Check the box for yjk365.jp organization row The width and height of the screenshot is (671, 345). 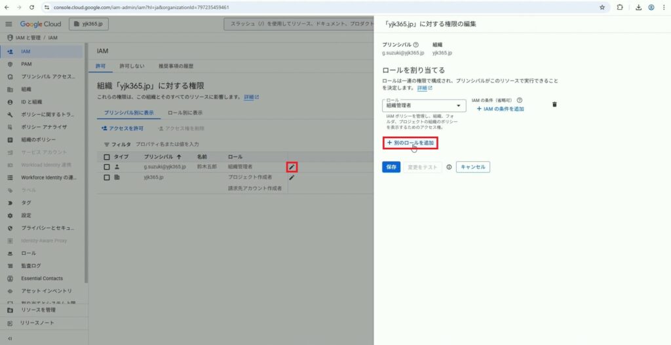(107, 177)
